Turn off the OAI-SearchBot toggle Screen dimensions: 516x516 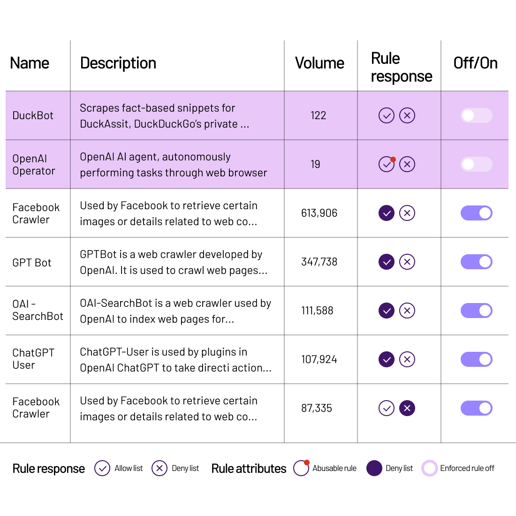[476, 311]
